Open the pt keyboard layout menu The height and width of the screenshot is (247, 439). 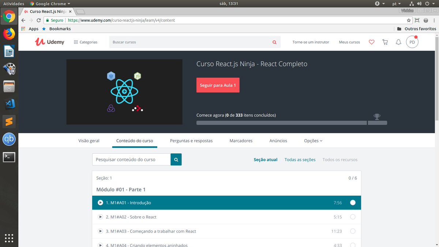click(x=396, y=4)
